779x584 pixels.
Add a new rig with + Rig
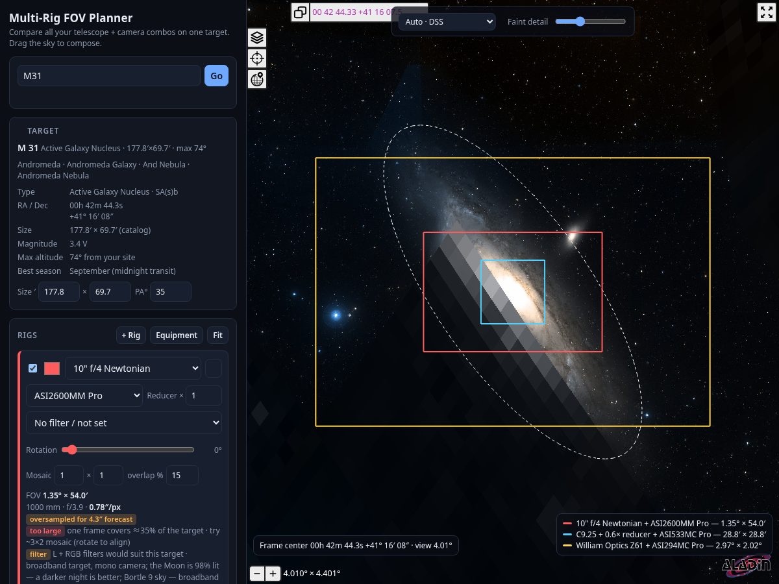[131, 335]
